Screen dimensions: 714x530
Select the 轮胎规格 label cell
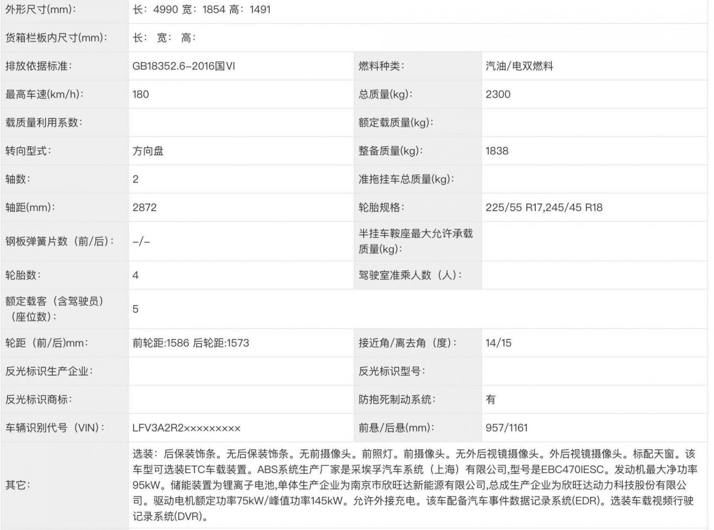pyautogui.click(x=381, y=208)
